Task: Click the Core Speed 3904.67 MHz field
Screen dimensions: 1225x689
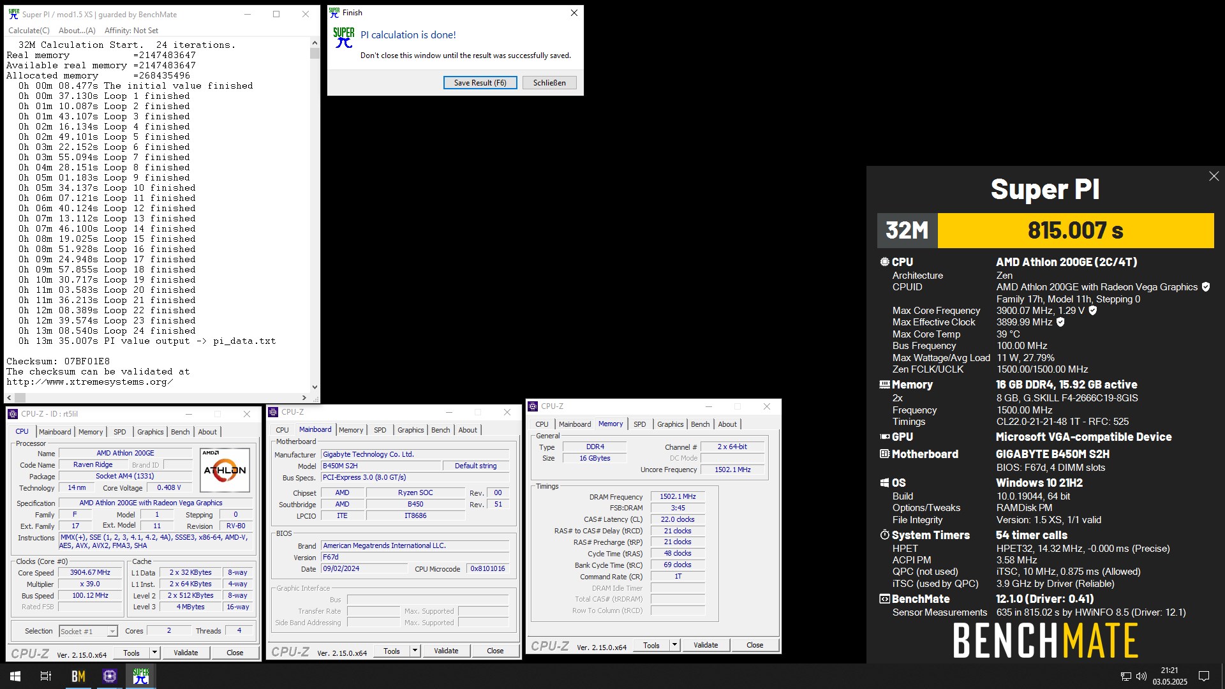Action: pyautogui.click(x=90, y=573)
